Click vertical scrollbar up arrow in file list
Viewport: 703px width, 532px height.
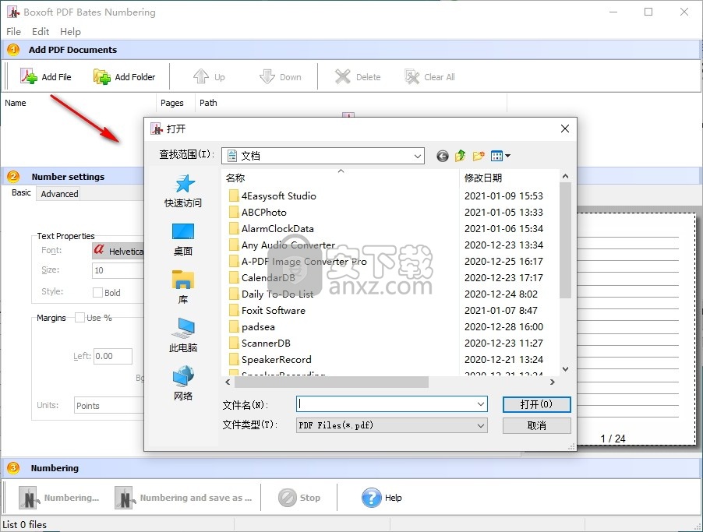click(565, 176)
